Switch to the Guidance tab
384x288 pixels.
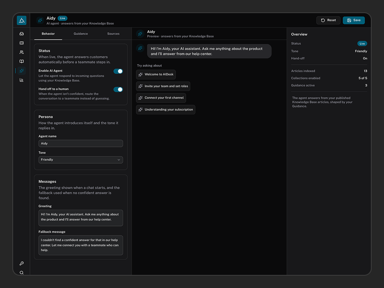[x=80, y=34]
